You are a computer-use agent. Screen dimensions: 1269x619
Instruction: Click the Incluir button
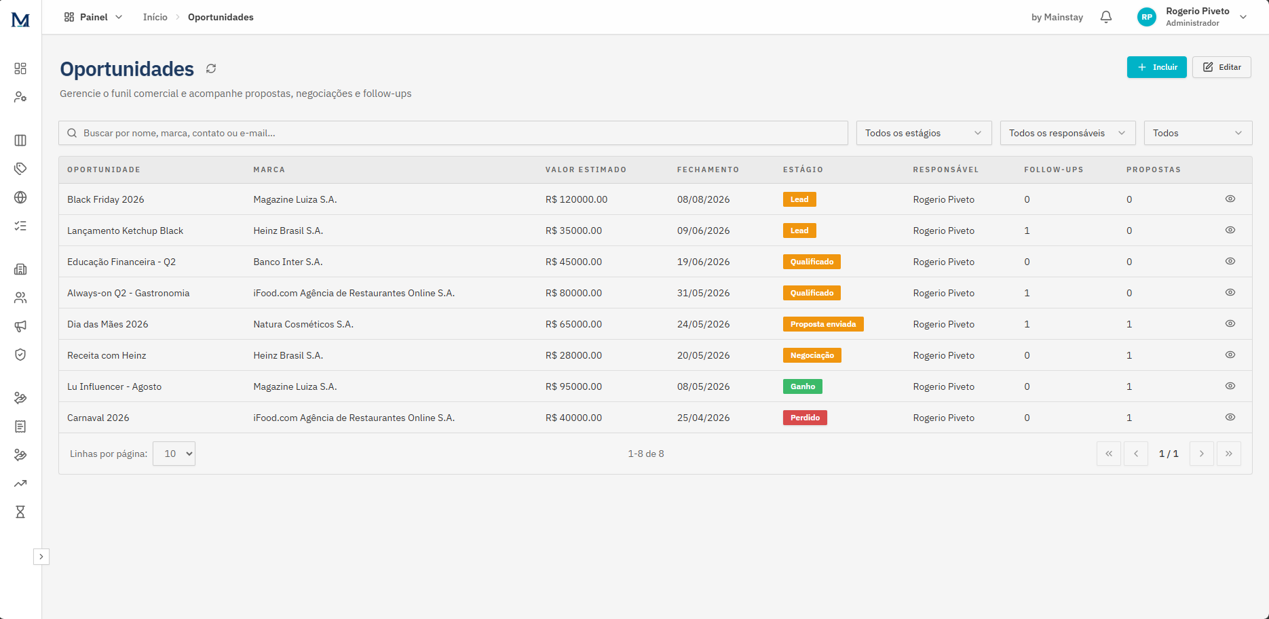pyautogui.click(x=1157, y=67)
